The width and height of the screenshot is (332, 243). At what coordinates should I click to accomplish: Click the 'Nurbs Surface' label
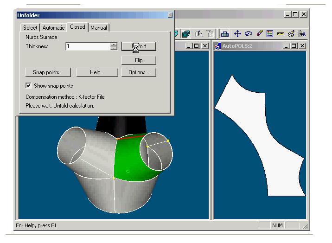click(41, 37)
